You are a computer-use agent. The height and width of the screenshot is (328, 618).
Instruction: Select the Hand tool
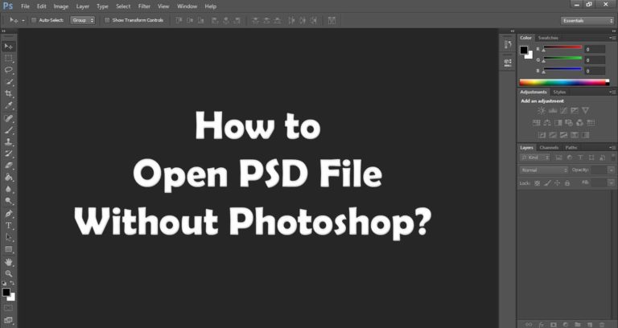(8, 262)
